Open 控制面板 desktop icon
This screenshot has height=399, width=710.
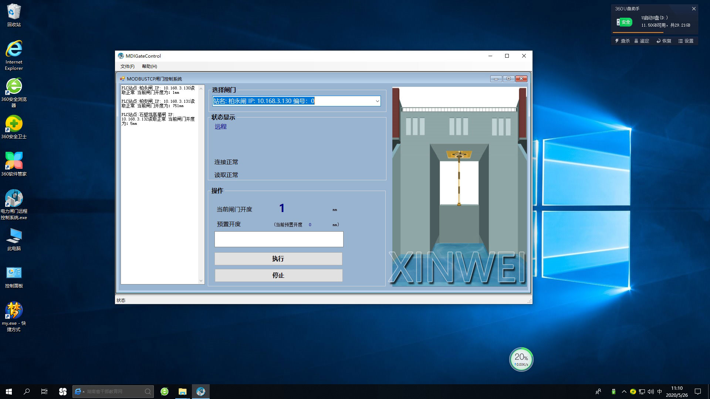tap(14, 277)
